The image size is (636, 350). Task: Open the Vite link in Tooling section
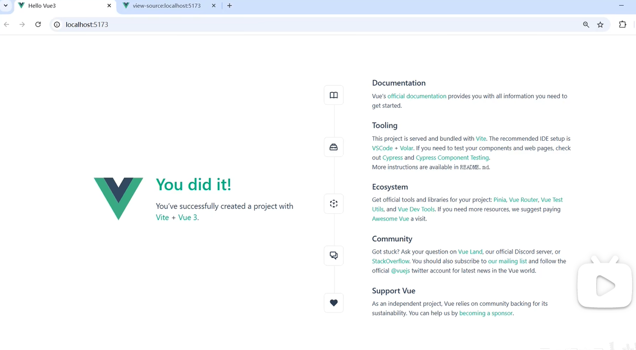click(x=481, y=139)
